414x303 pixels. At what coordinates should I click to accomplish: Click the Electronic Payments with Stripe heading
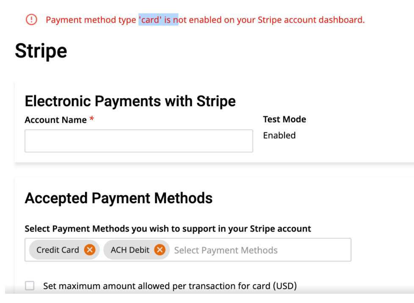[x=130, y=102]
